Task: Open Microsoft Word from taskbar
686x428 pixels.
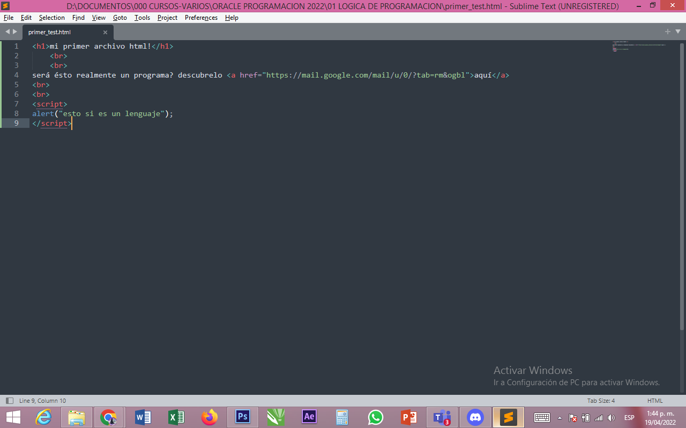Action: tap(143, 417)
